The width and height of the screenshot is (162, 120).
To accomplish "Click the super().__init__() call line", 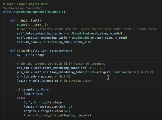I will [x=33, y=25].
